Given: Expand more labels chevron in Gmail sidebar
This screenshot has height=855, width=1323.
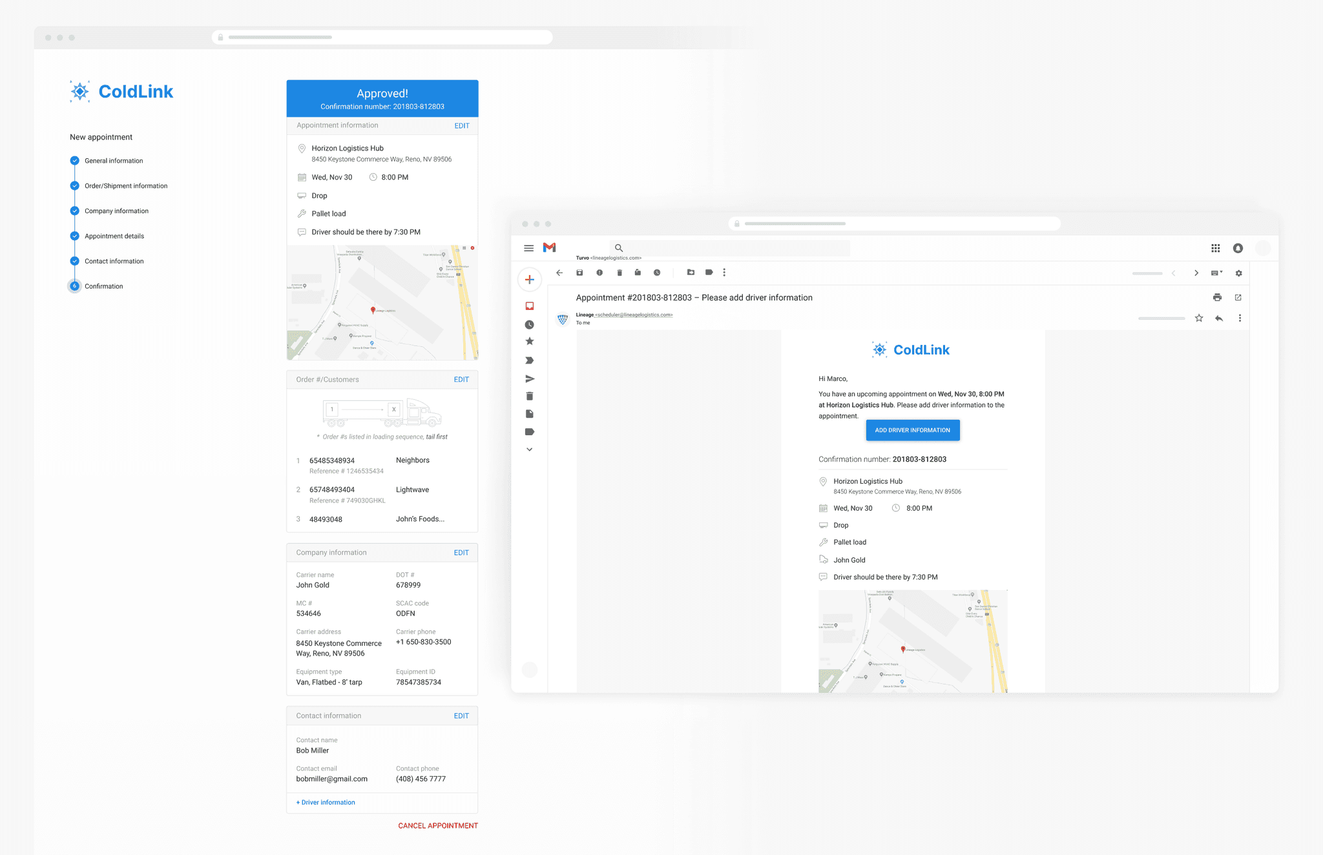Looking at the screenshot, I should coord(529,449).
